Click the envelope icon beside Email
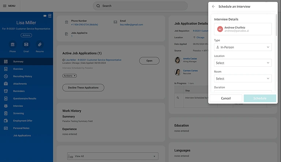The image size is (281, 162). coord(115,22)
